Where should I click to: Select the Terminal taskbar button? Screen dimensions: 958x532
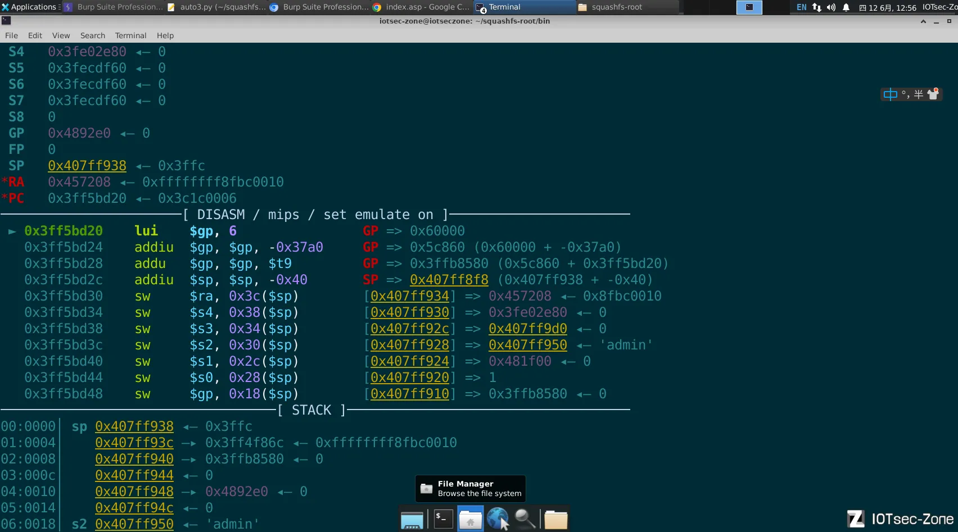coord(525,7)
